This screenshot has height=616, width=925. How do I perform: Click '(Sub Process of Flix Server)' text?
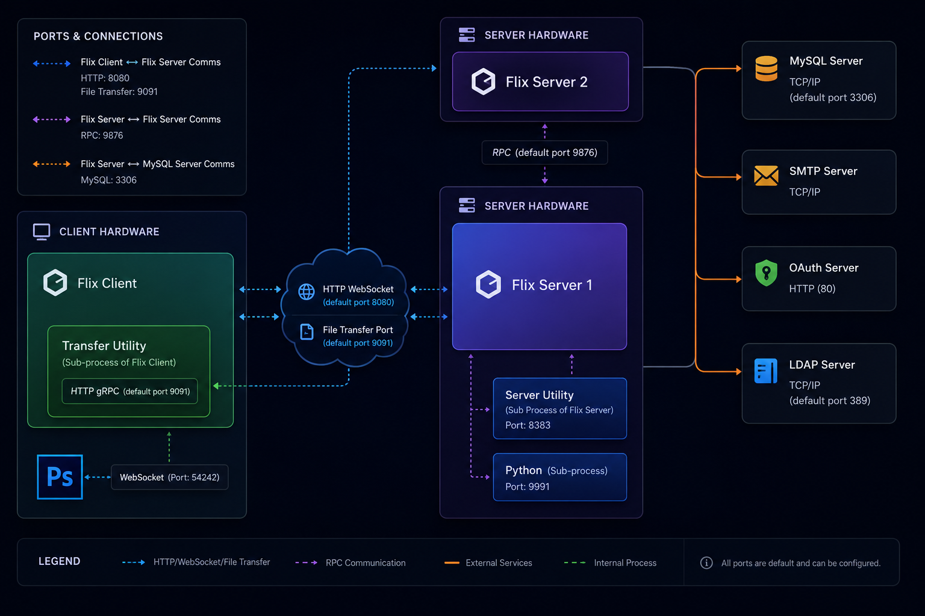tap(559, 410)
